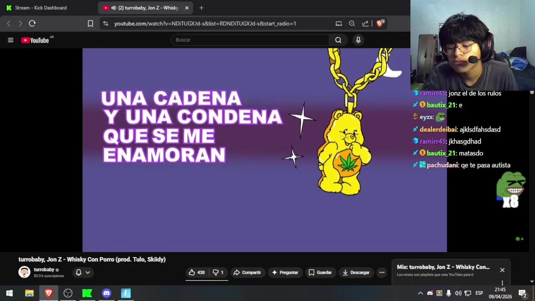Open Brave Shields lion icon

(380, 23)
